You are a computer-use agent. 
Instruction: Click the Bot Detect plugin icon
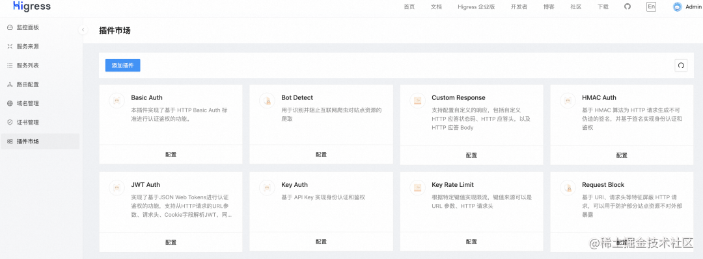268,101
